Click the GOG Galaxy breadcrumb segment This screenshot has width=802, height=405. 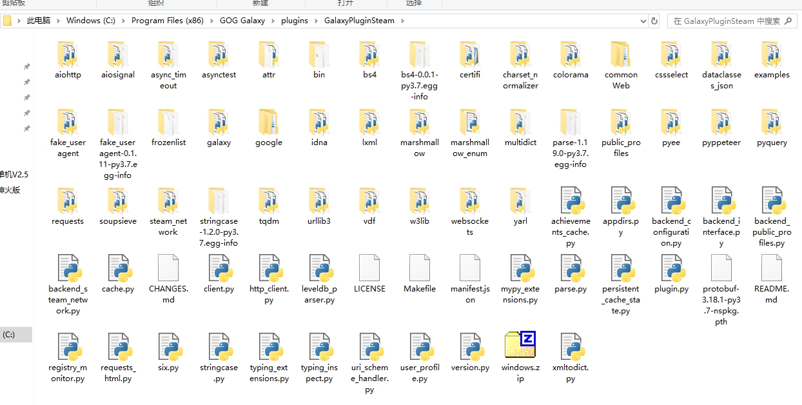pos(242,21)
